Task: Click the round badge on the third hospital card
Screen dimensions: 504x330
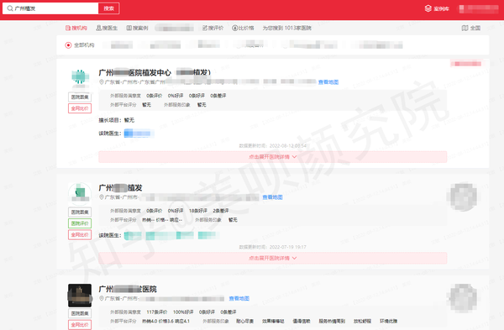Action: pos(463,298)
